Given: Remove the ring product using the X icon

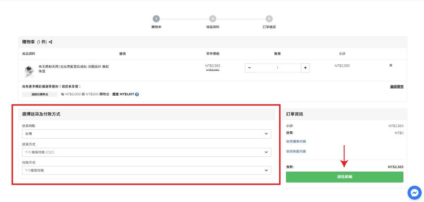Looking at the screenshot, I should (x=391, y=65).
